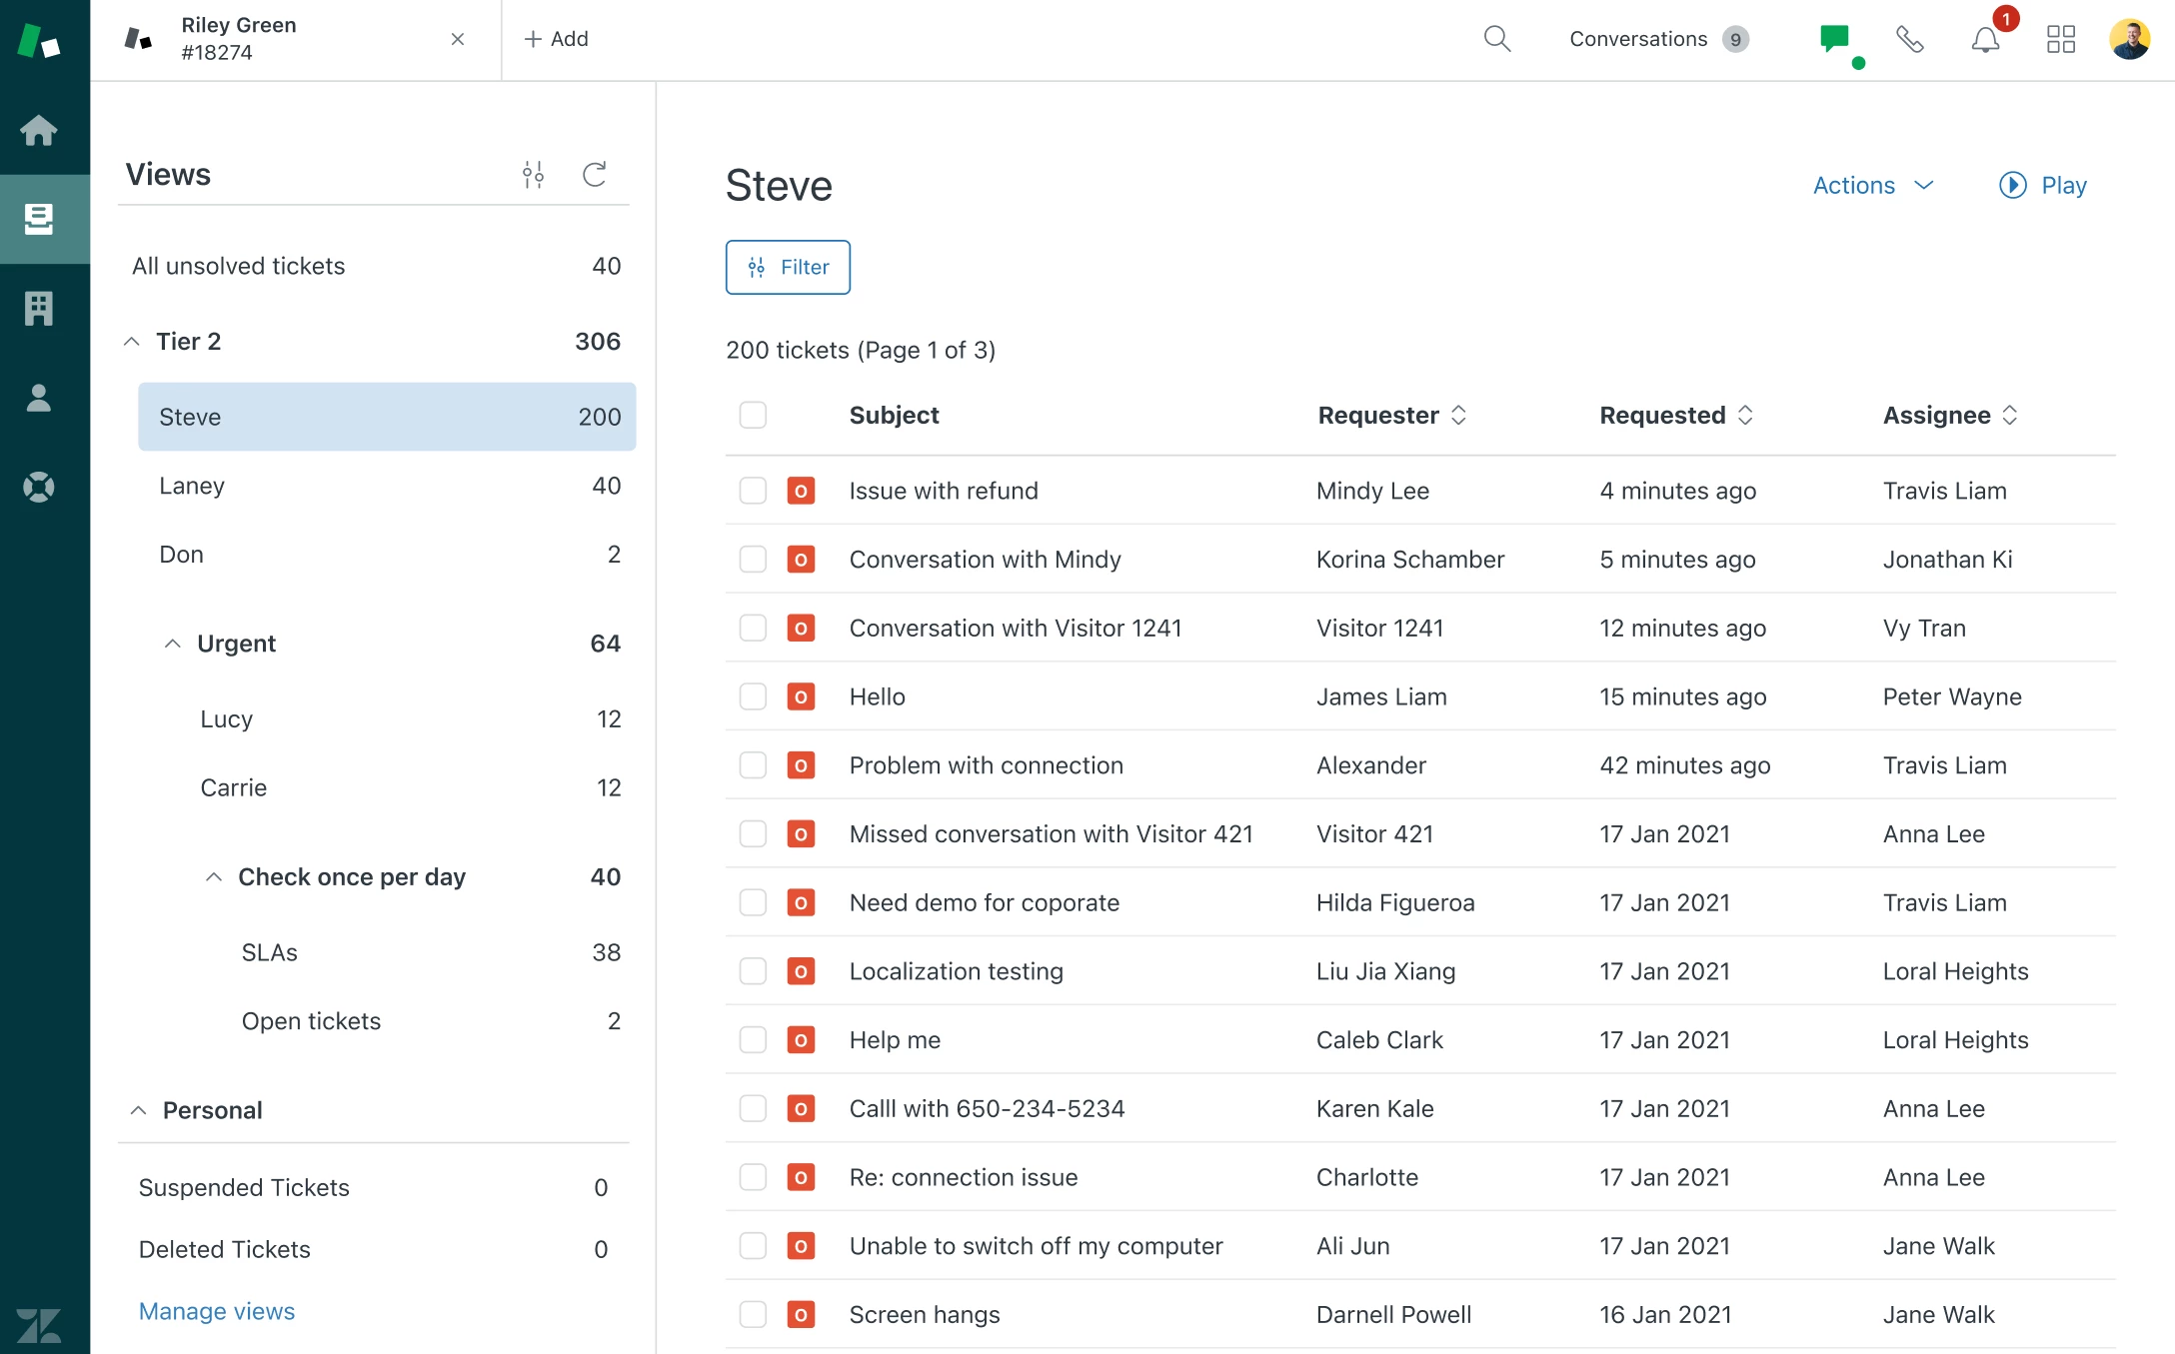The image size is (2175, 1354).
Task: Click the Filter button
Action: [788, 267]
